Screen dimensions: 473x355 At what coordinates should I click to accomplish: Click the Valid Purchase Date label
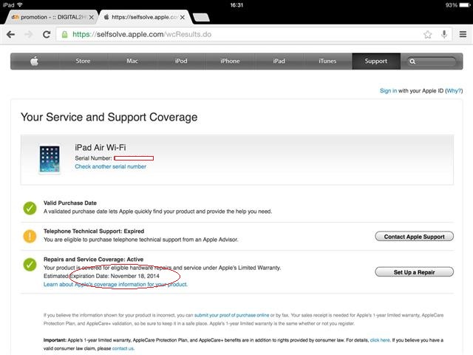click(x=70, y=203)
